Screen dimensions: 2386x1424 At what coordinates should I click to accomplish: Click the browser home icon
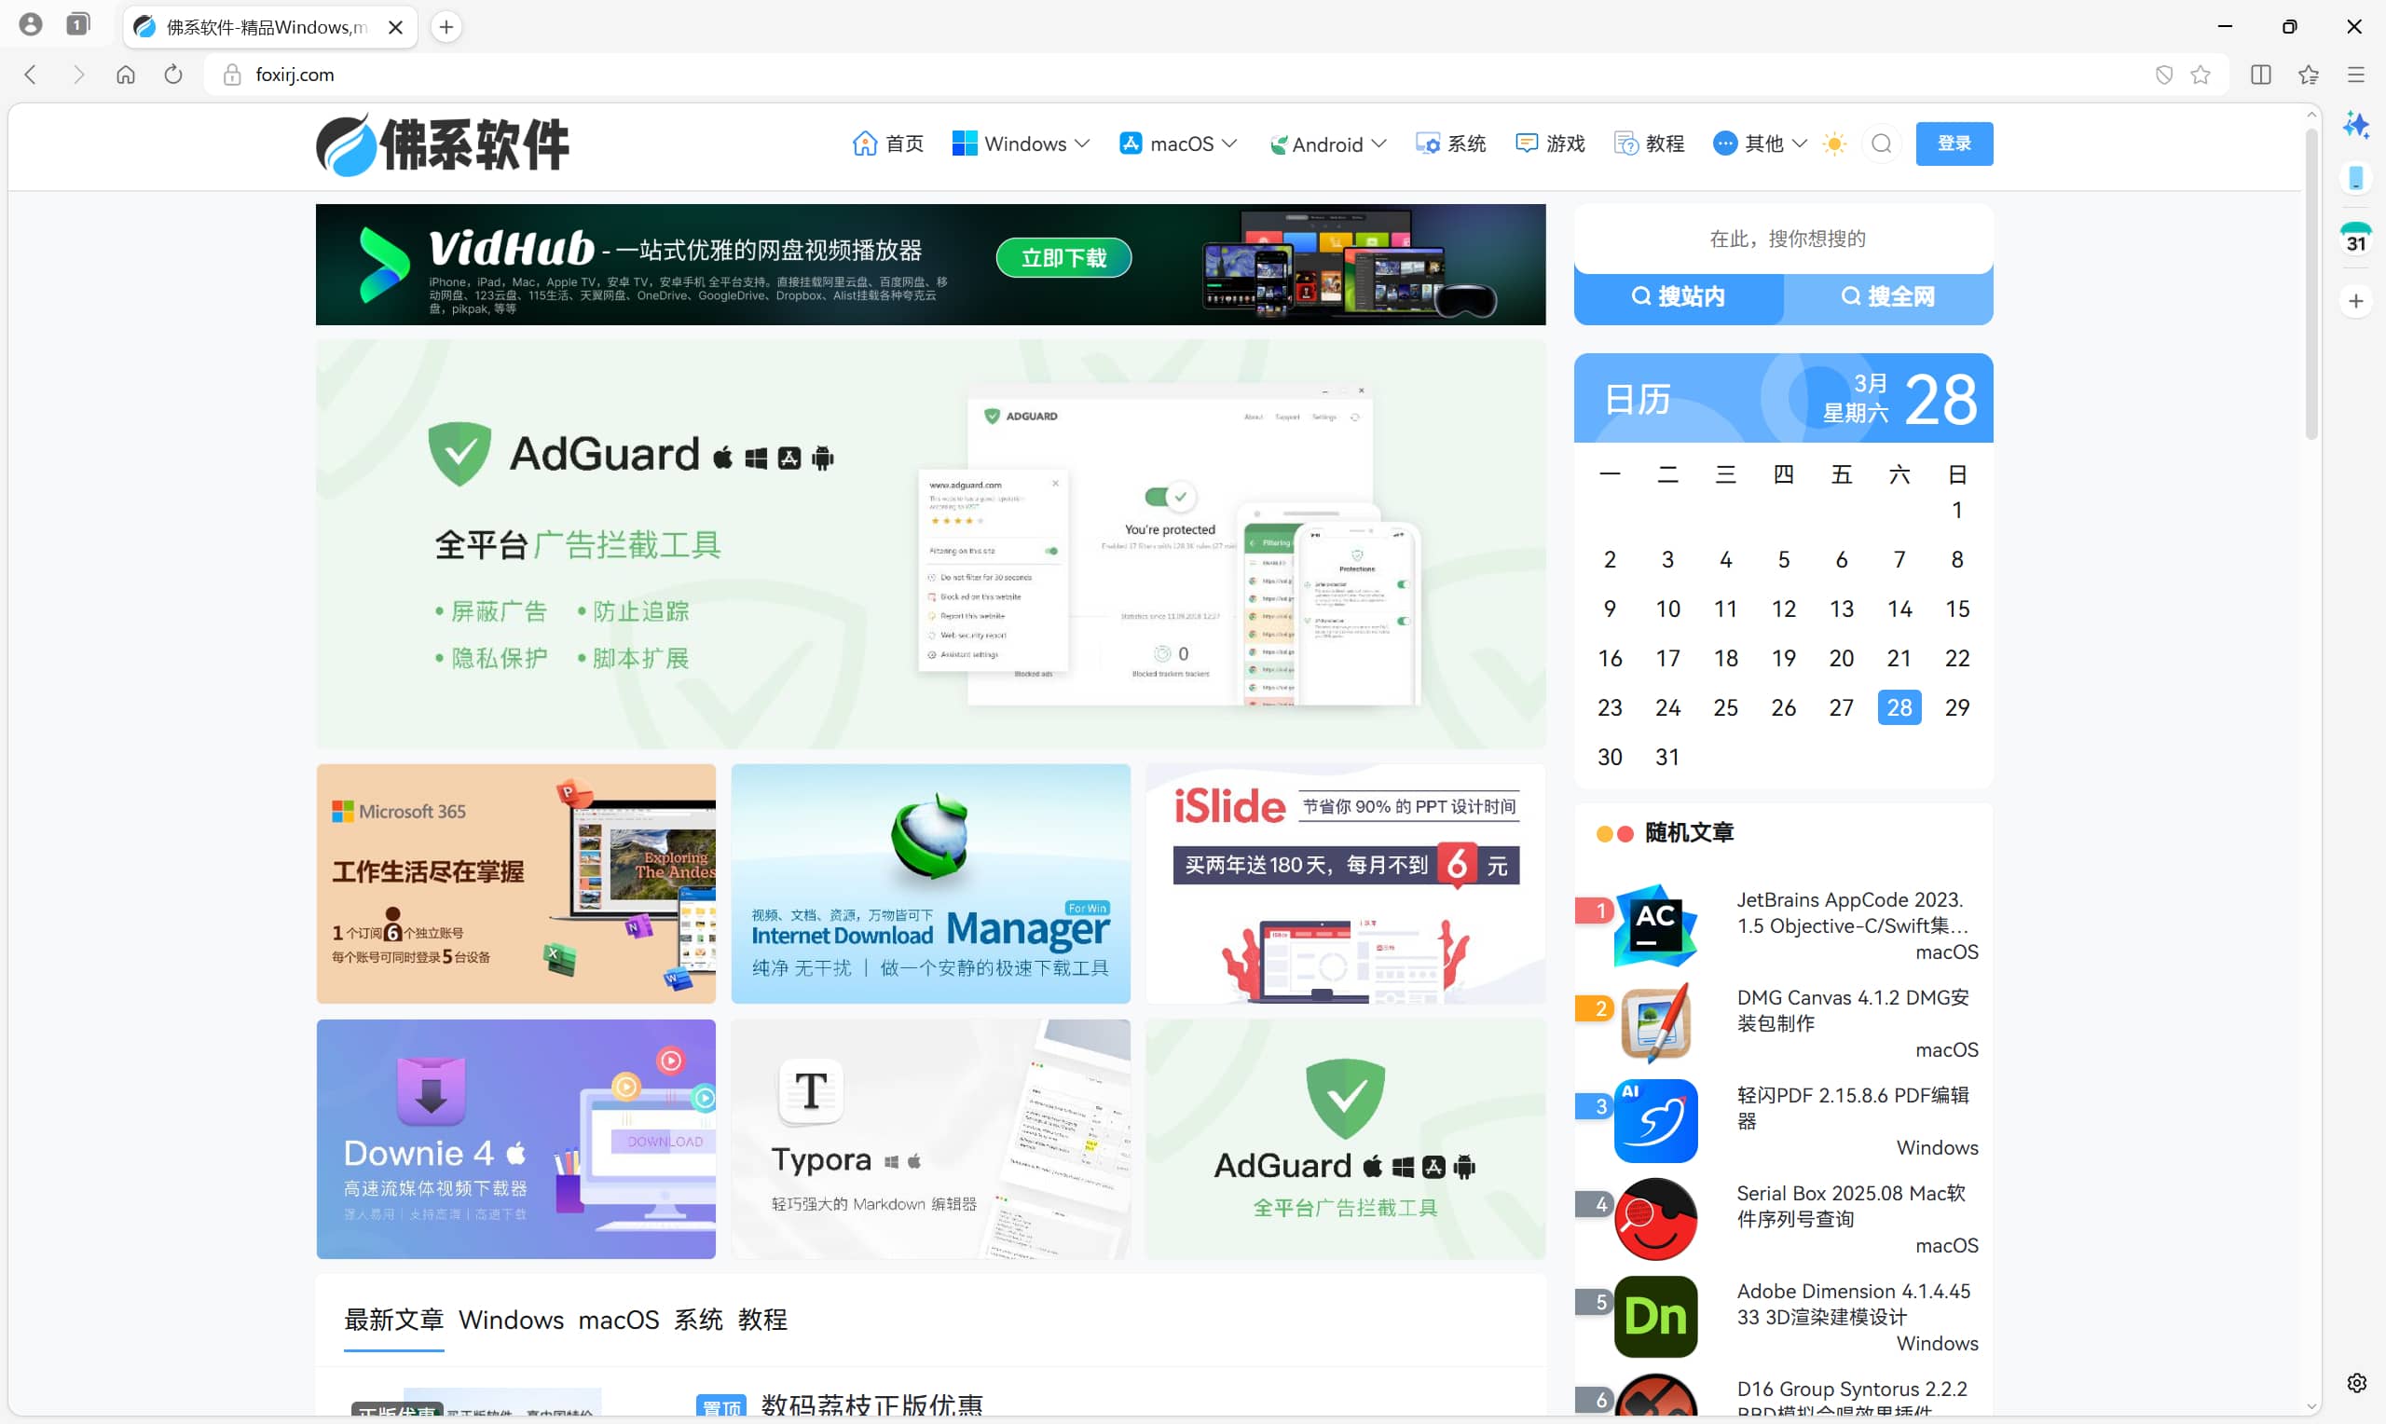point(126,74)
